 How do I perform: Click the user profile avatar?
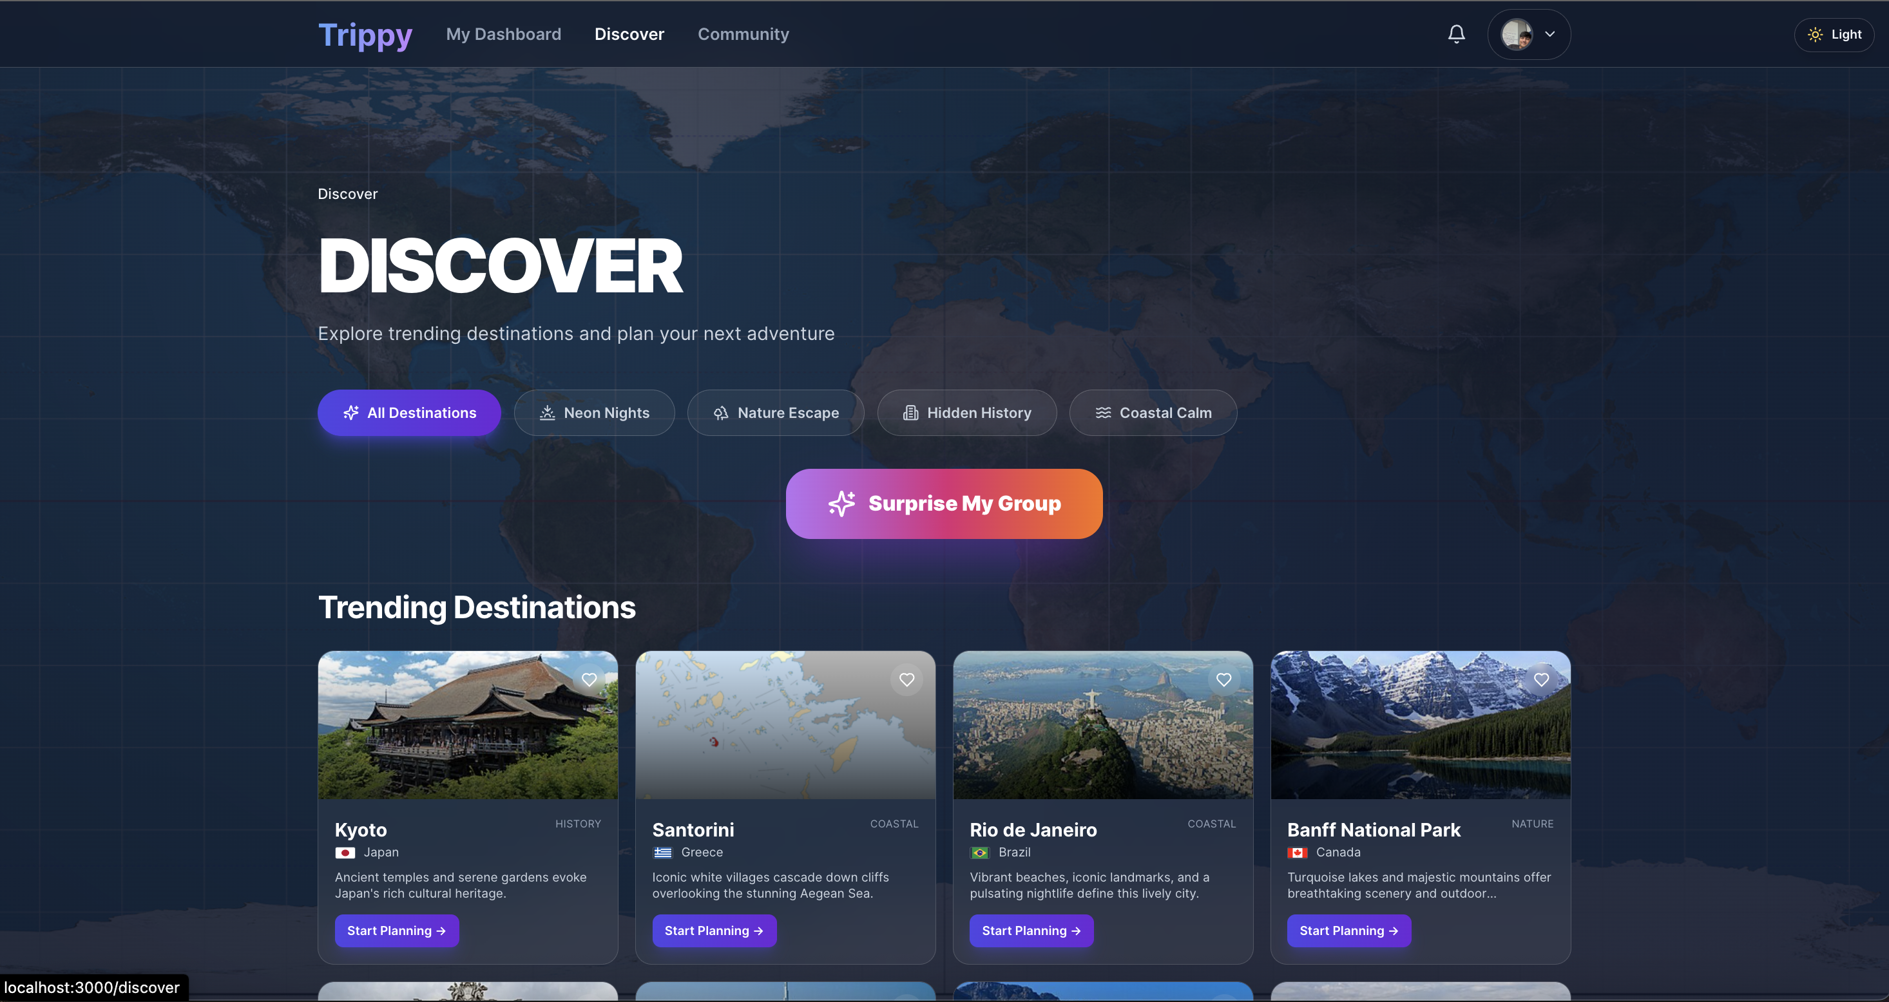(1516, 34)
